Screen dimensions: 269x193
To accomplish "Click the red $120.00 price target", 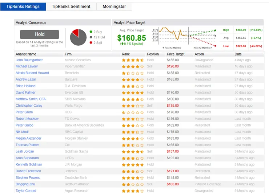I will click(x=173, y=66).
